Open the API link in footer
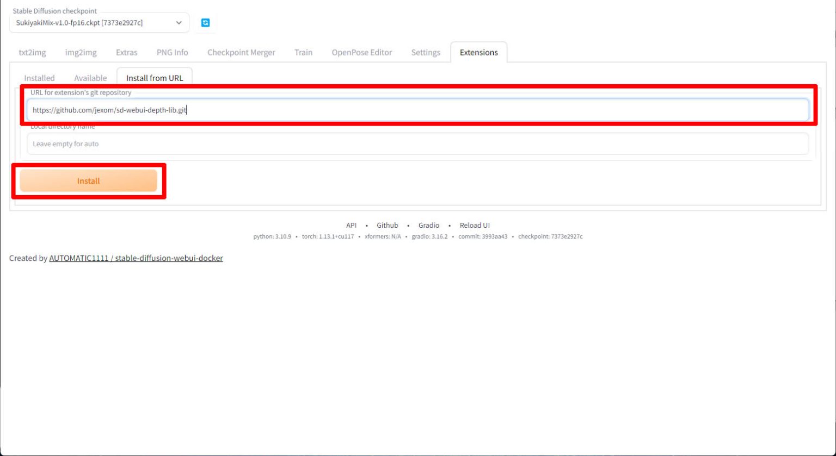 pos(351,226)
